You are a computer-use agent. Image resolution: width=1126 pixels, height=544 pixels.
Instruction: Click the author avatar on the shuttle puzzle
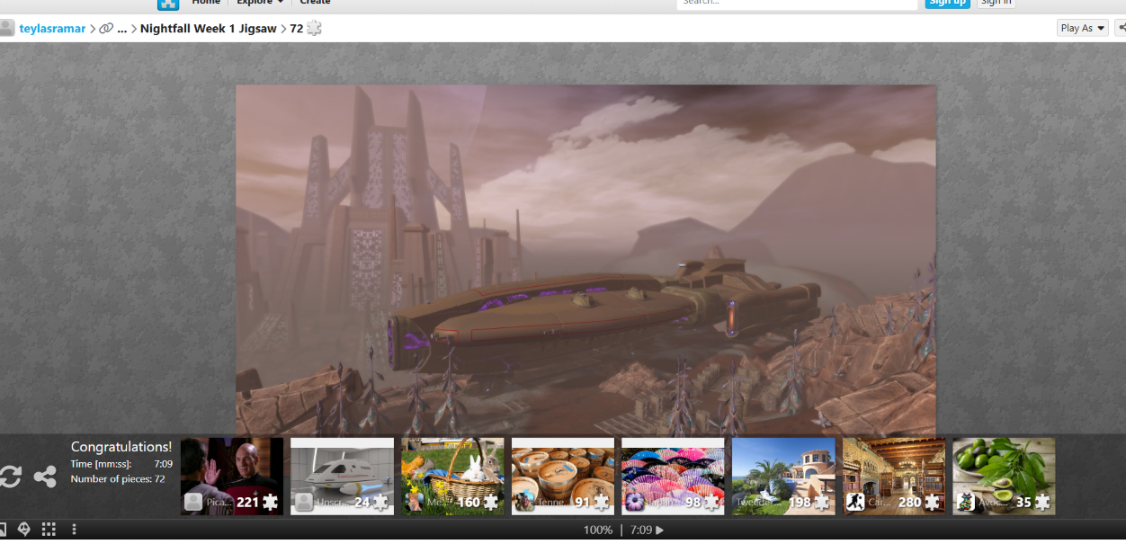[x=304, y=503]
